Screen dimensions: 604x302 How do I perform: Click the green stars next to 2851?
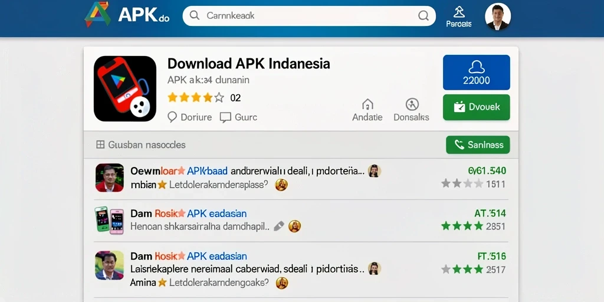click(x=462, y=226)
